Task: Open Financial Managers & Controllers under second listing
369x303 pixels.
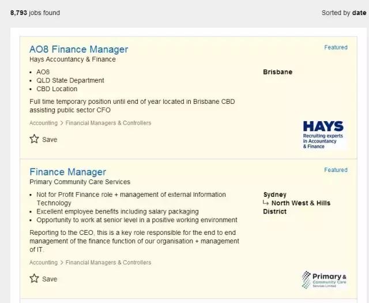Action: [x=108, y=263]
